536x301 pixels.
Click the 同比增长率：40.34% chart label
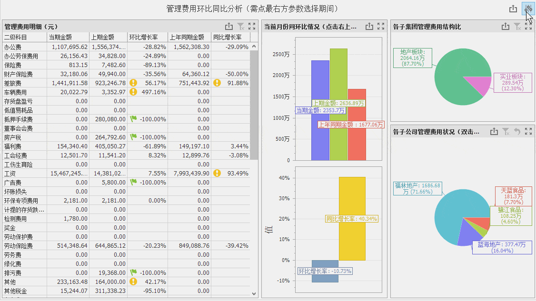pyautogui.click(x=352, y=219)
